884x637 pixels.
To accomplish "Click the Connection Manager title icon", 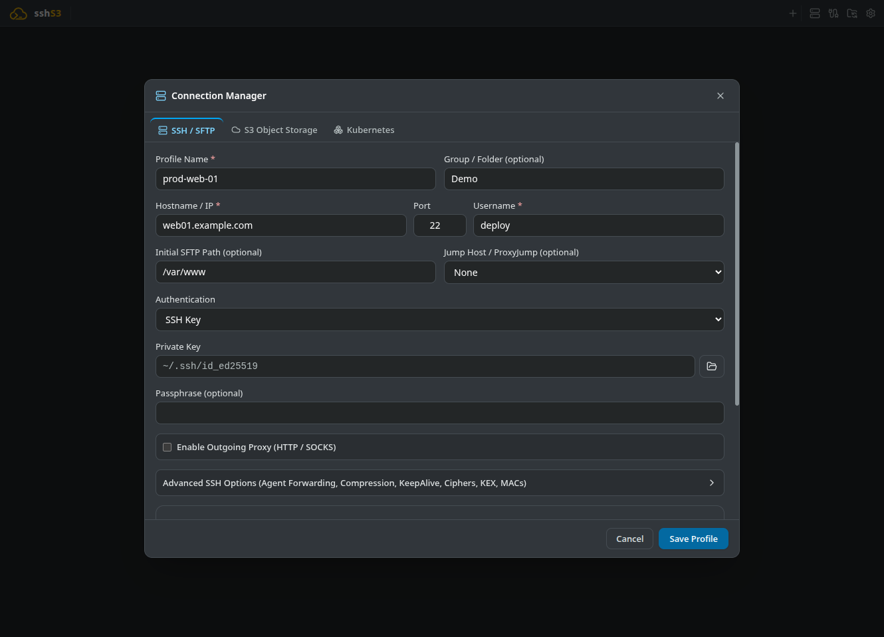I will point(161,96).
